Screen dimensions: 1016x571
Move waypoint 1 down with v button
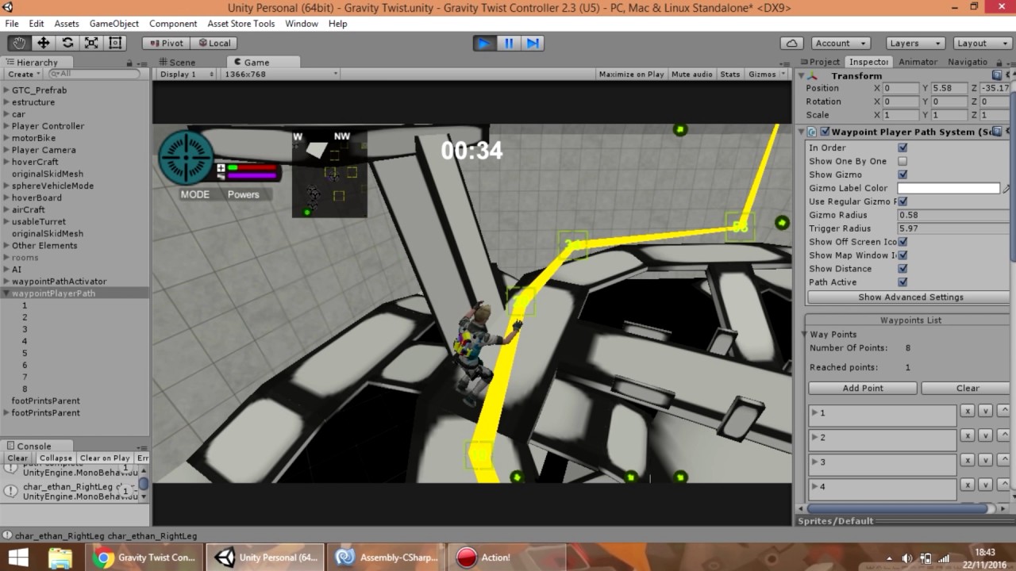pyautogui.click(x=985, y=411)
